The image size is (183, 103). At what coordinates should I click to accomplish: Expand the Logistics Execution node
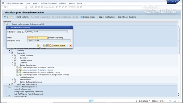click(x=12, y=77)
